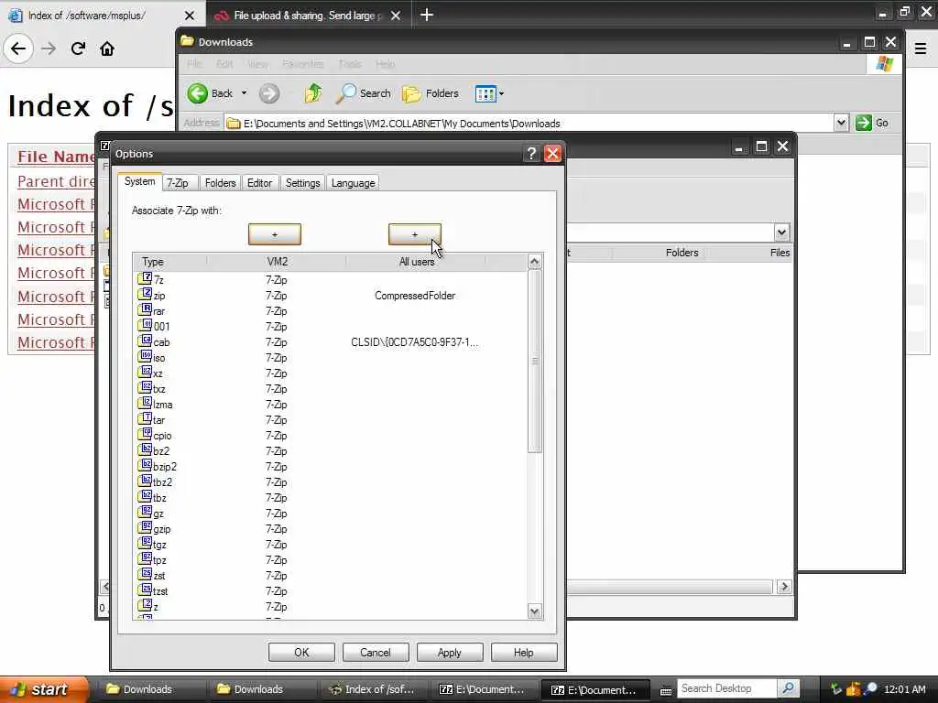Viewport: 938px width, 703px height.
Task: Click the txz file type icon
Action: click(x=145, y=387)
